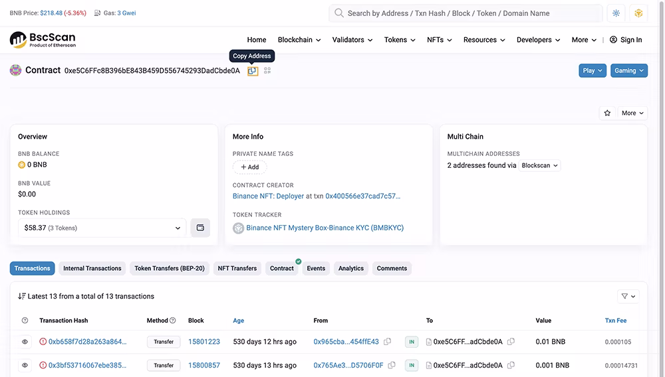Open Binance NFT Mystery Box token tracker
Screen dimensions: 665x377
pyautogui.click(x=325, y=228)
